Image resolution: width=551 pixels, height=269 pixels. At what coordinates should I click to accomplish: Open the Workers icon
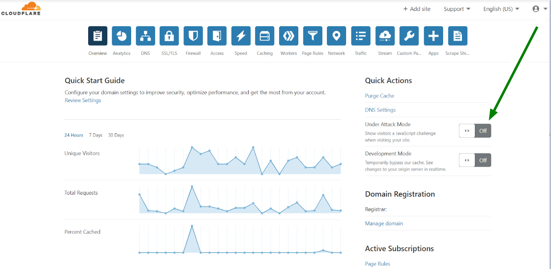pyautogui.click(x=289, y=36)
